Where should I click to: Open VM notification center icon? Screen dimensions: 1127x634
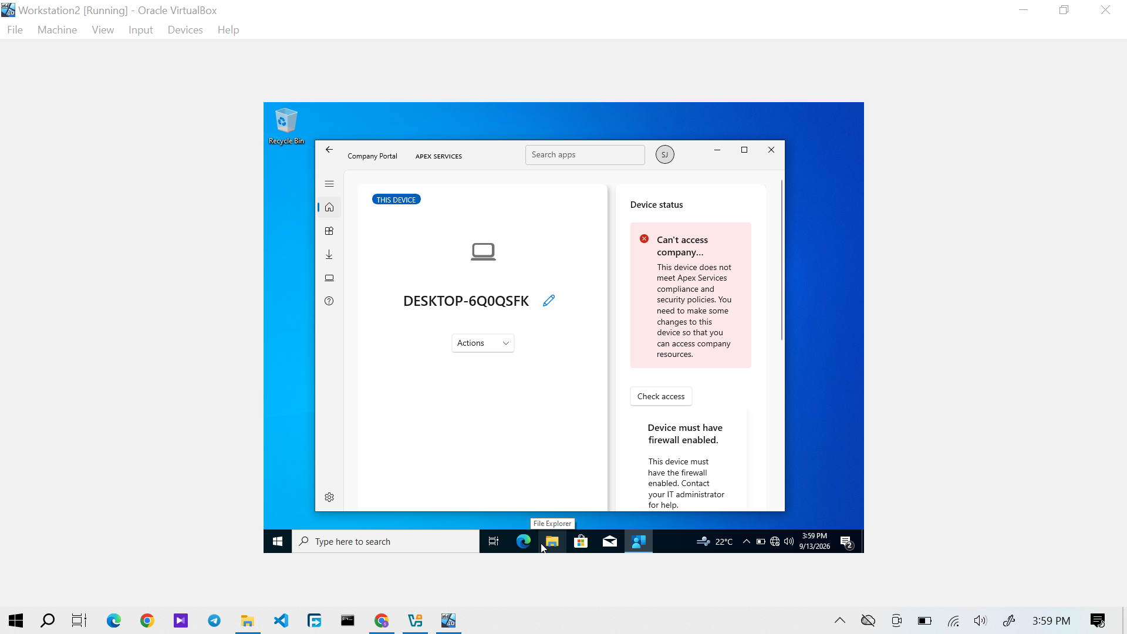(x=846, y=542)
